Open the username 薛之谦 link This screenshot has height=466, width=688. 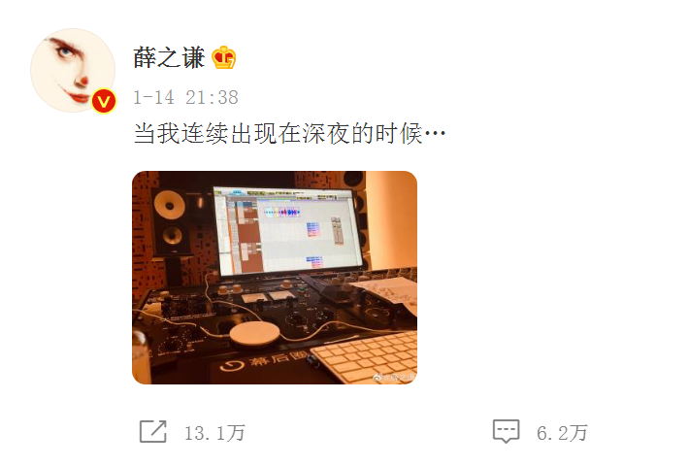(x=169, y=58)
